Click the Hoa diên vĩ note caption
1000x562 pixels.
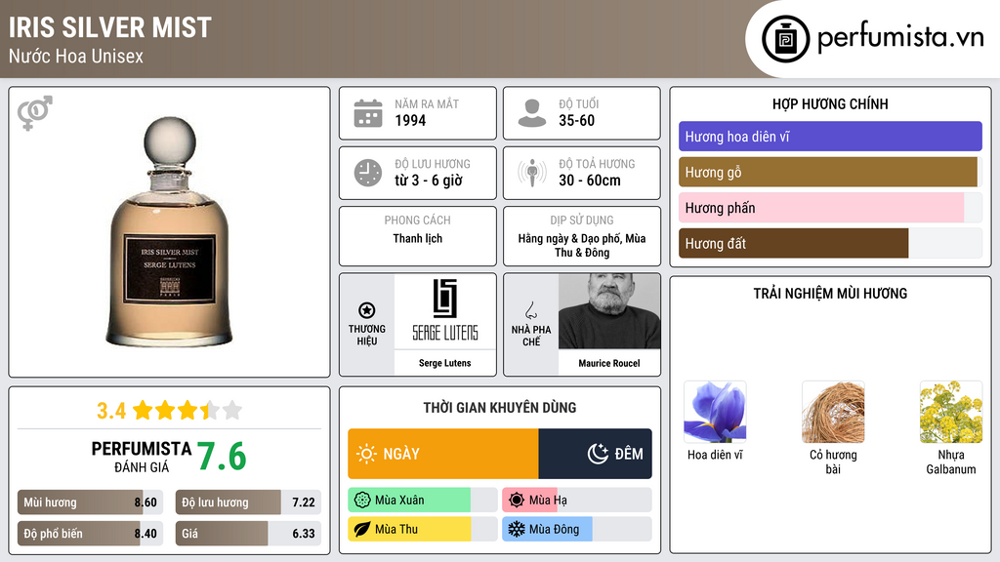coord(715,455)
